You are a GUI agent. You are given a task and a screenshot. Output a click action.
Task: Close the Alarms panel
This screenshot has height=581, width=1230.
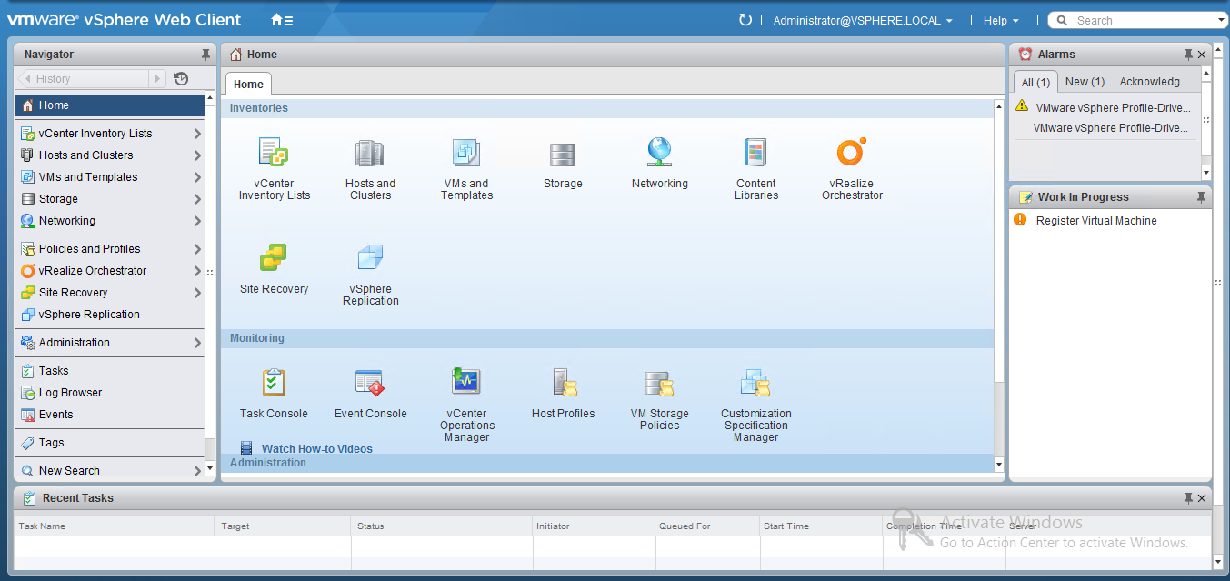[1202, 55]
